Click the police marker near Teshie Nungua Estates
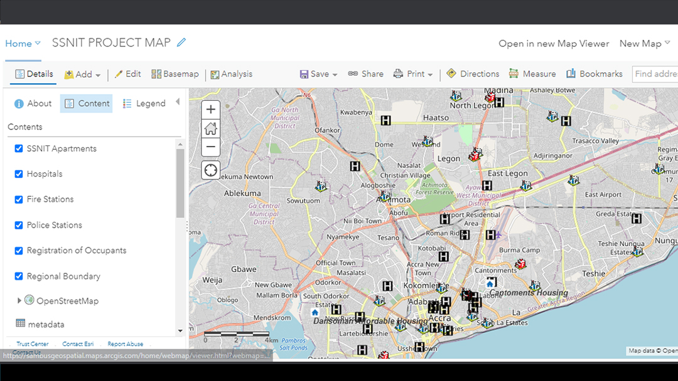The width and height of the screenshot is (678, 381). [637, 251]
